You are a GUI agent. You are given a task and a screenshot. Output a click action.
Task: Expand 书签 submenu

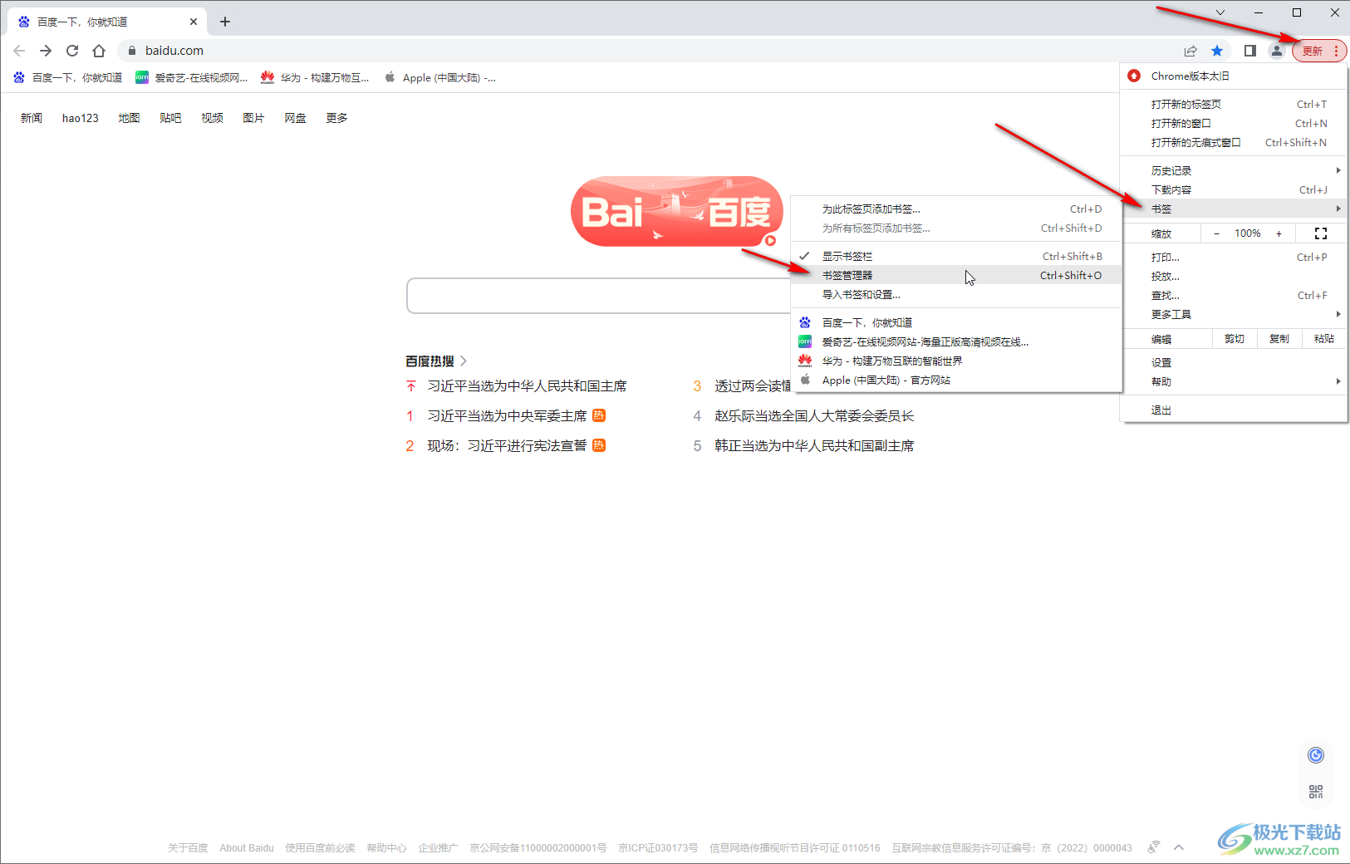click(1234, 209)
